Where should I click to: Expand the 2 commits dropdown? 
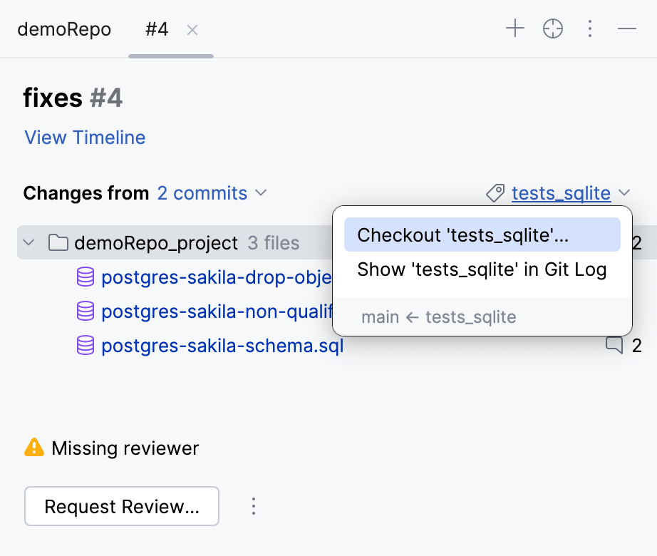pyautogui.click(x=212, y=193)
